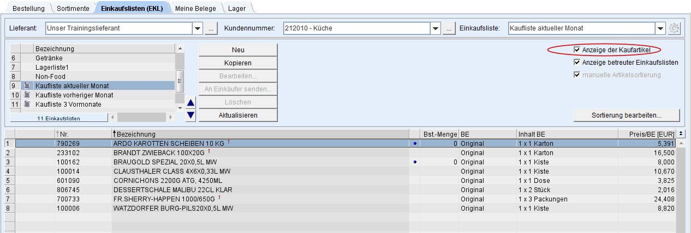Viewport: 691px width, 233px height.
Task: Click the gear settings icon beside Einkaufsliste
Action: pyautogui.click(x=674, y=28)
